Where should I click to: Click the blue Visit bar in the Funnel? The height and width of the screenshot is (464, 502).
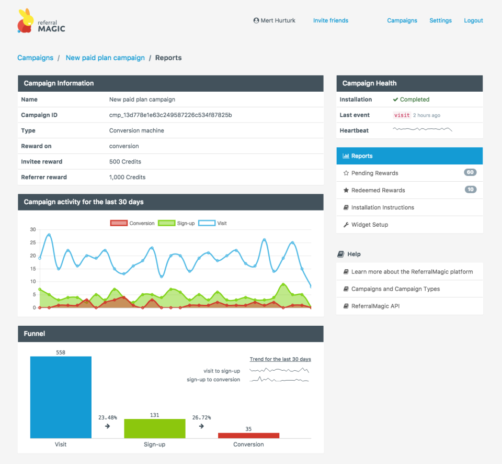60,398
